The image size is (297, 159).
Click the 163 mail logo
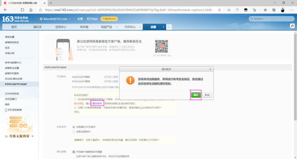point(15,19)
